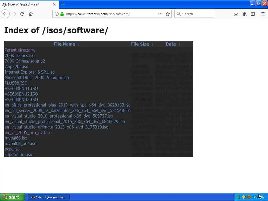The height and width of the screenshot is (201, 268).
Task: Open the Firefox hamburger menu
Action: tap(263, 14)
